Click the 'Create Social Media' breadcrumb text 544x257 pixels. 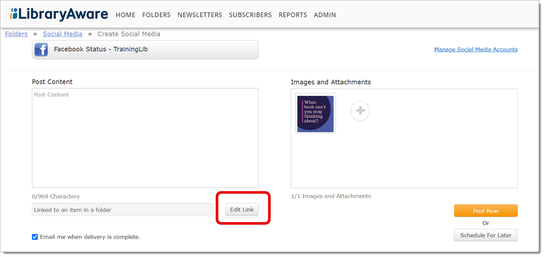pos(129,34)
